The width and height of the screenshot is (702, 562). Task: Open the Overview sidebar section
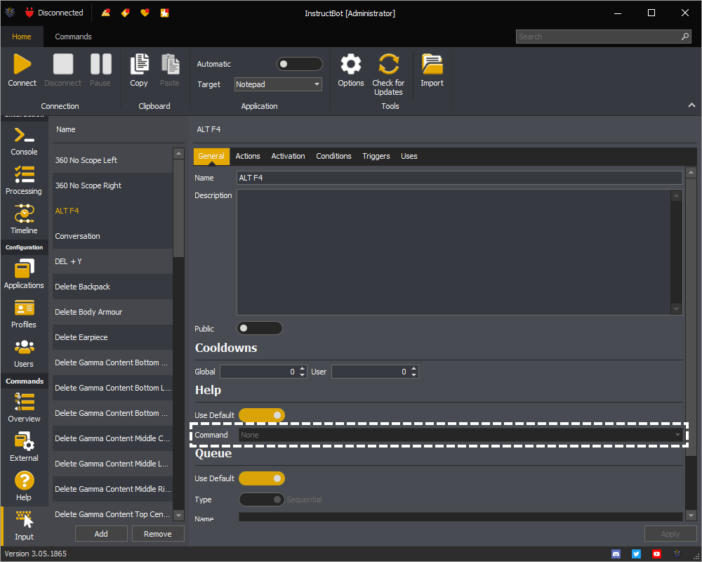(x=24, y=408)
